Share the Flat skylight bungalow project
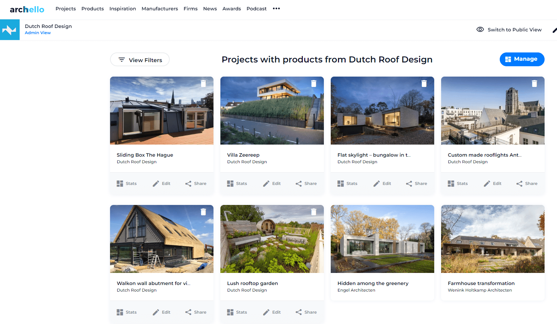This screenshot has height=324, width=557. 417,184
